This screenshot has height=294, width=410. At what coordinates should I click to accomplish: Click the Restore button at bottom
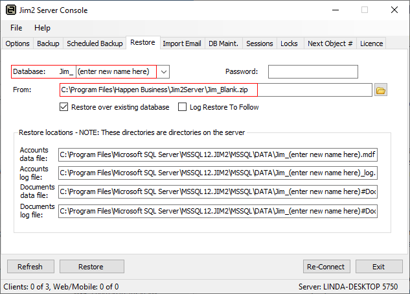[91, 267]
